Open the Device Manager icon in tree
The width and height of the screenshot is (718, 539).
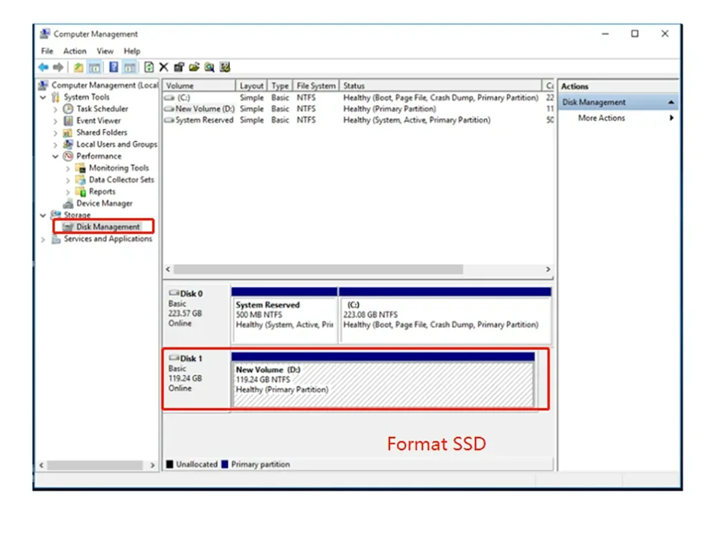(x=69, y=203)
